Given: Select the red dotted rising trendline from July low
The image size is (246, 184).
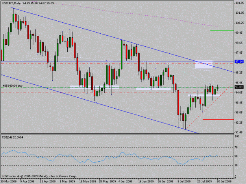Looking at the screenshot, I should (x=209, y=106).
